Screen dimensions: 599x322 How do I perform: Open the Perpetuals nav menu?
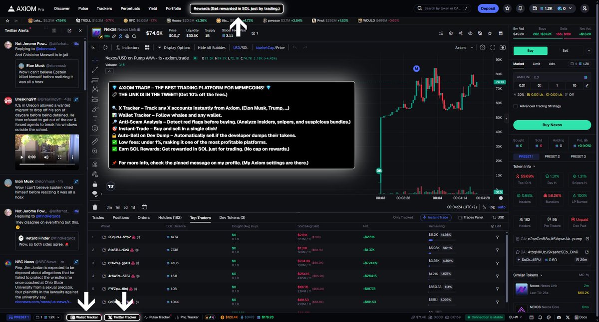[x=130, y=8]
